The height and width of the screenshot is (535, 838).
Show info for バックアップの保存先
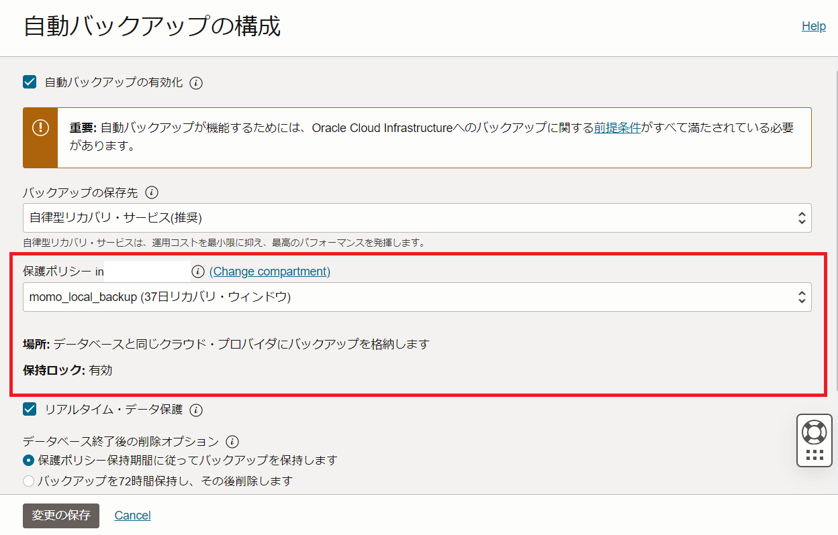point(152,193)
